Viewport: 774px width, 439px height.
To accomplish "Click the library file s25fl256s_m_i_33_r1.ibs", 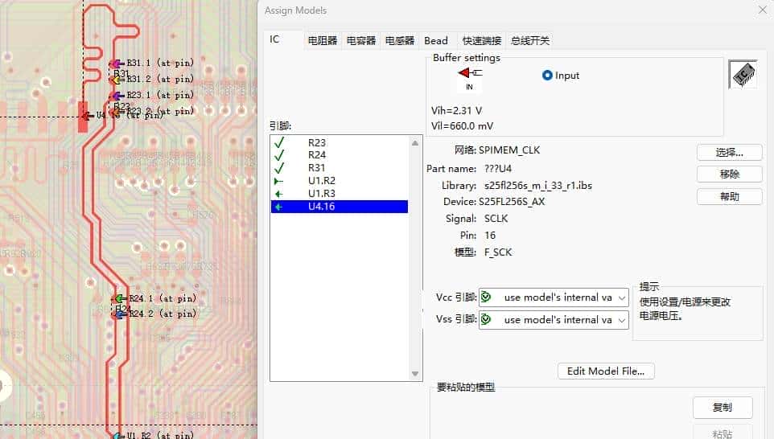I will pyautogui.click(x=538, y=186).
